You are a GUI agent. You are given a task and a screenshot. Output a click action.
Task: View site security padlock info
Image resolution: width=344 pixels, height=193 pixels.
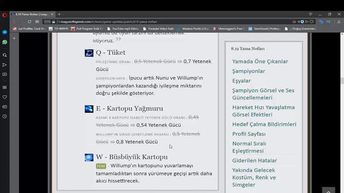[x=54, y=21]
